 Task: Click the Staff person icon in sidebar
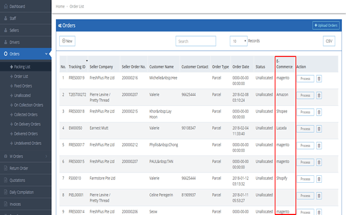click(6, 18)
